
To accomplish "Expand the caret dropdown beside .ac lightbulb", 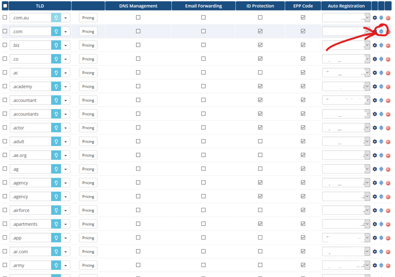I will [66, 73].
